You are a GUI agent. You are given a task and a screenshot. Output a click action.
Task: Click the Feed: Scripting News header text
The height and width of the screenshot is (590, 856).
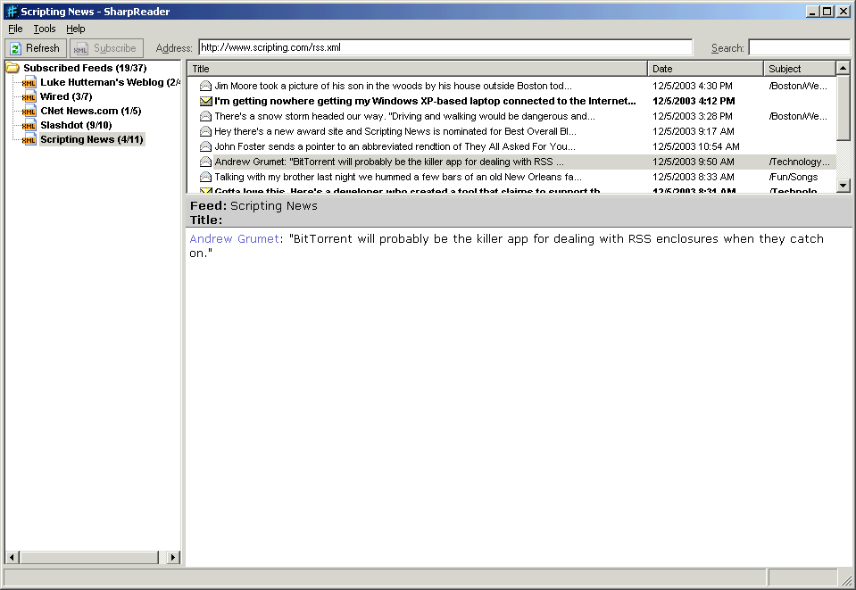point(253,206)
